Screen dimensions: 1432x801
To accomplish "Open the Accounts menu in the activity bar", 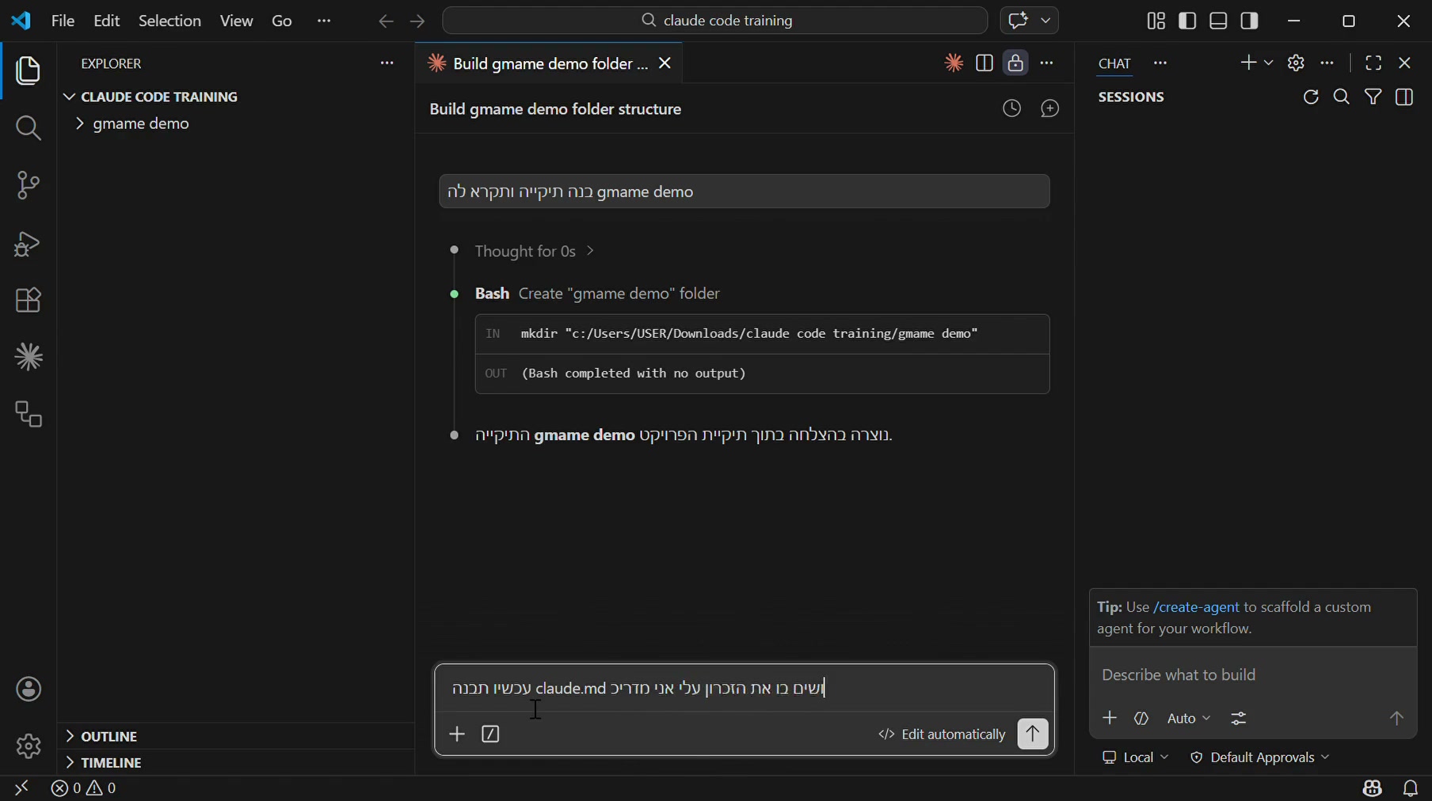I will click(29, 689).
